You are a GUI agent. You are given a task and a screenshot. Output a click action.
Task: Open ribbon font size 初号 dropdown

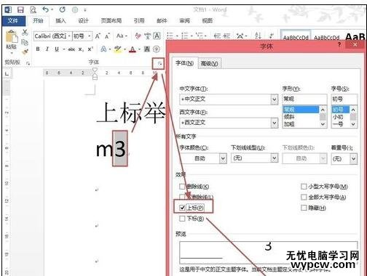[x=90, y=36]
